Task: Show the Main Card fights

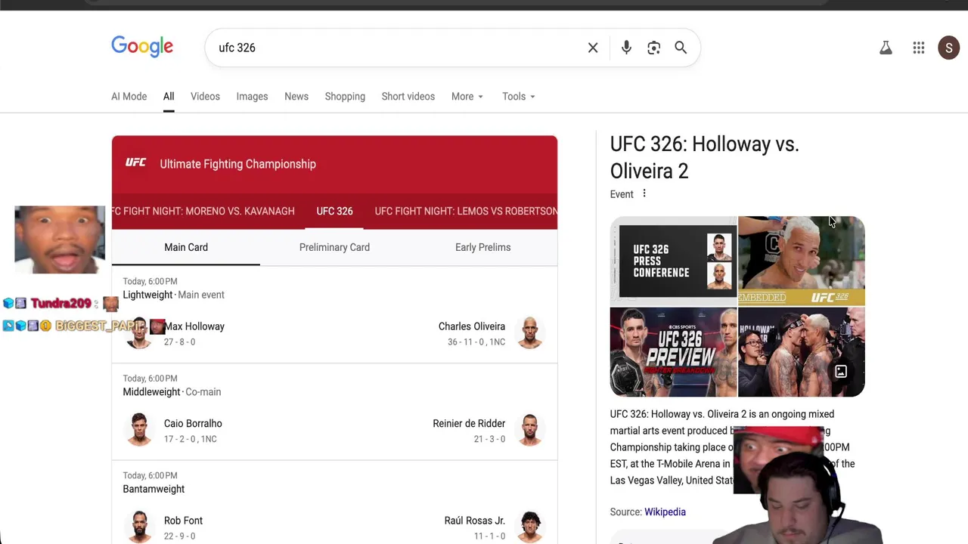Action: (x=186, y=247)
